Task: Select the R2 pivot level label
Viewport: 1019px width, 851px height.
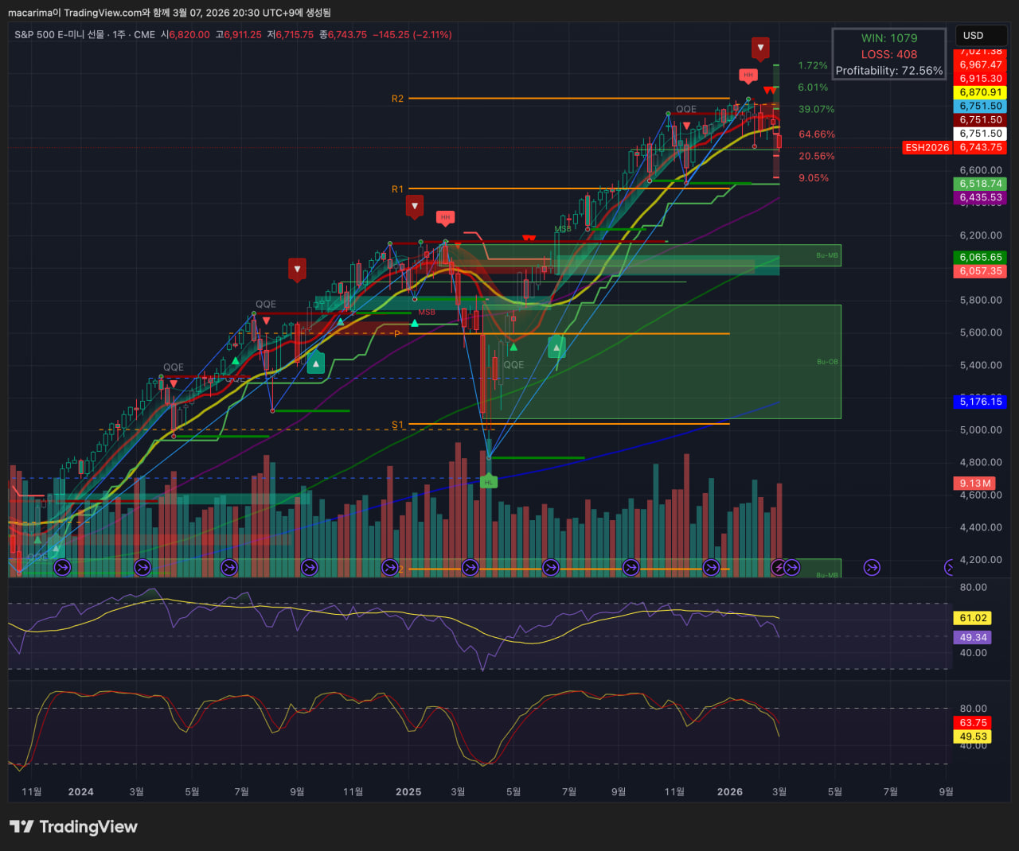Action: [397, 99]
